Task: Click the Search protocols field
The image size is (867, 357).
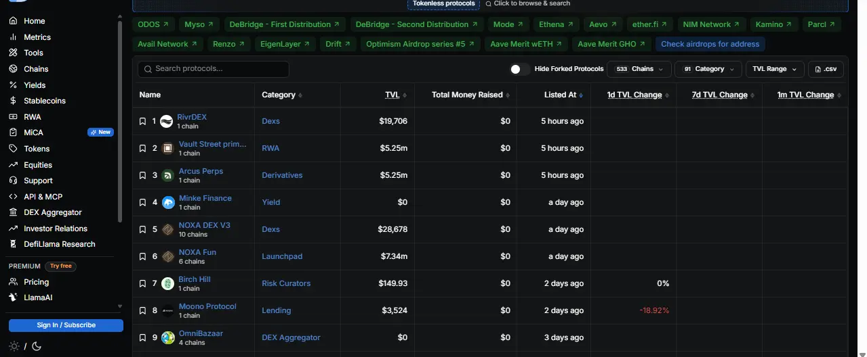Action: [214, 69]
